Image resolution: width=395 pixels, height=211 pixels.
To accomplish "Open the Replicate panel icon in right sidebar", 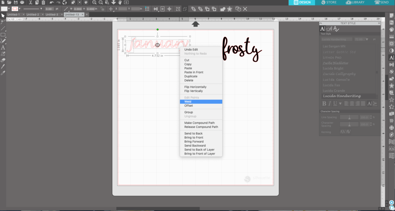I will point(391,72).
